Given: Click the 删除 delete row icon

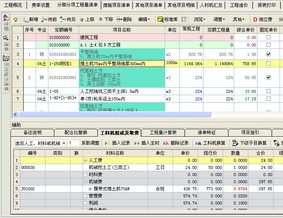Looking at the screenshot, I should point(119,19).
